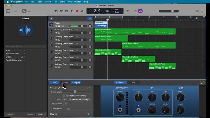This screenshot has height=118, width=210.
Task: Click the tuner icon beside the LCD
Action: [128, 11]
